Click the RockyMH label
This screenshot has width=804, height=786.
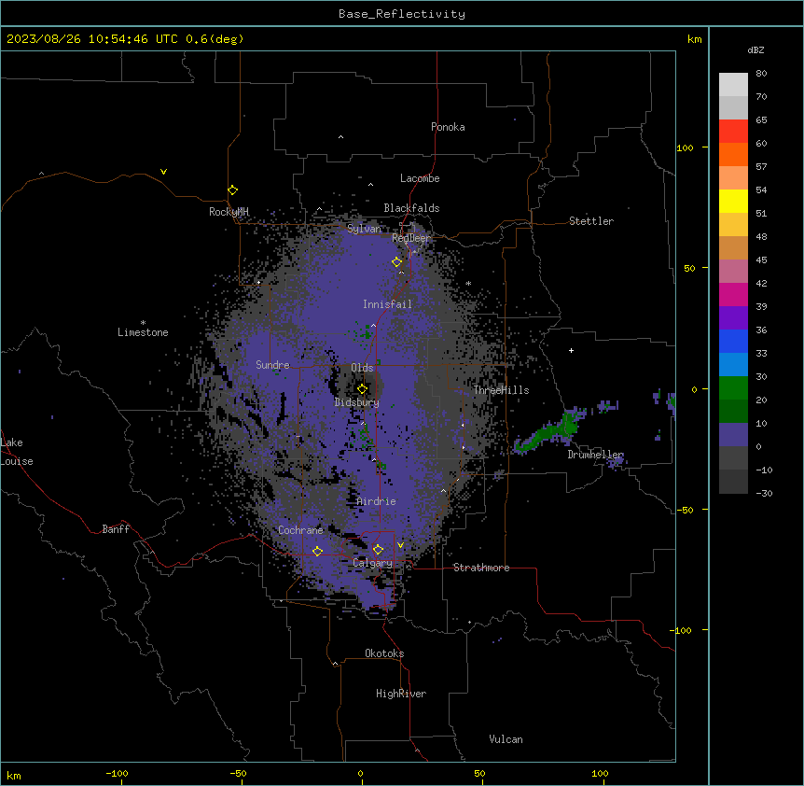pos(229,212)
